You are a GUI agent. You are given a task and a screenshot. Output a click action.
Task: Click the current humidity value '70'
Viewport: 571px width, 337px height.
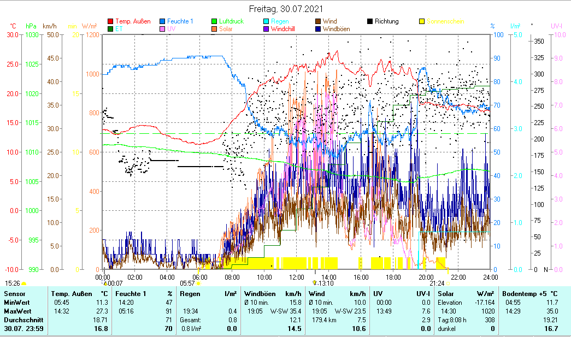pyautogui.click(x=168, y=329)
